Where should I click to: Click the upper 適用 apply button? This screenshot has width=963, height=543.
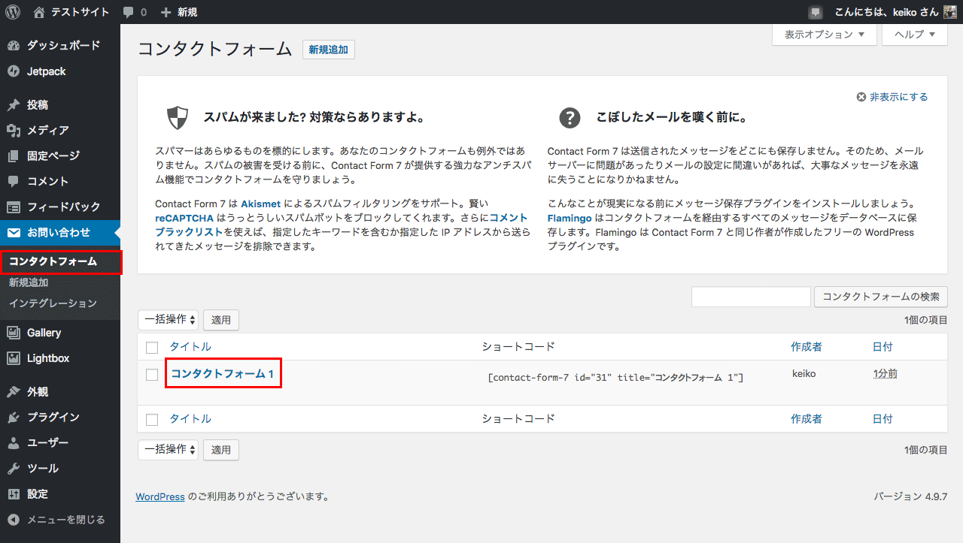click(x=221, y=320)
